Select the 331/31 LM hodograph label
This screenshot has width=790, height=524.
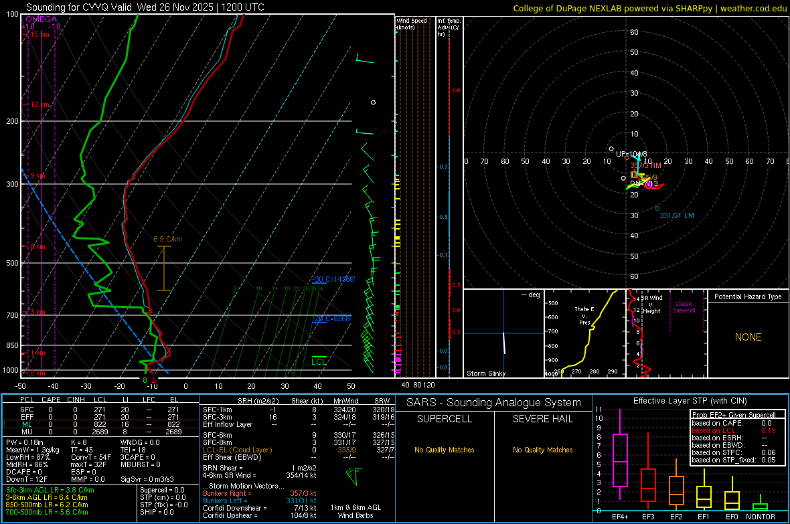[x=677, y=215]
